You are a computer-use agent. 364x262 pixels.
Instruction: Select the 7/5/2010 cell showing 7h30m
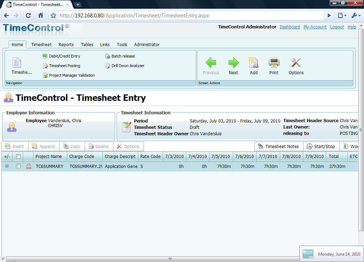coord(220,166)
